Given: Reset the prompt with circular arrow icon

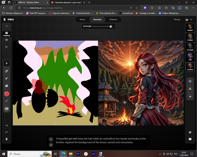Looking at the screenshot, I should tap(51, 139).
